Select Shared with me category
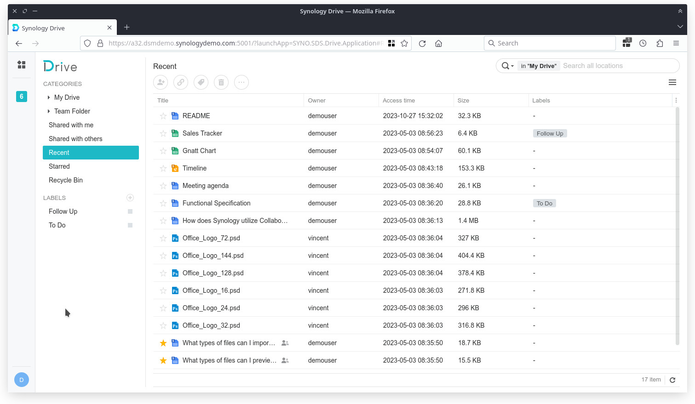 coord(91,125)
